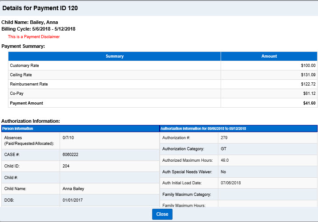Click the Payment Summary heading
This screenshot has width=318, height=222.
click(x=23, y=46)
